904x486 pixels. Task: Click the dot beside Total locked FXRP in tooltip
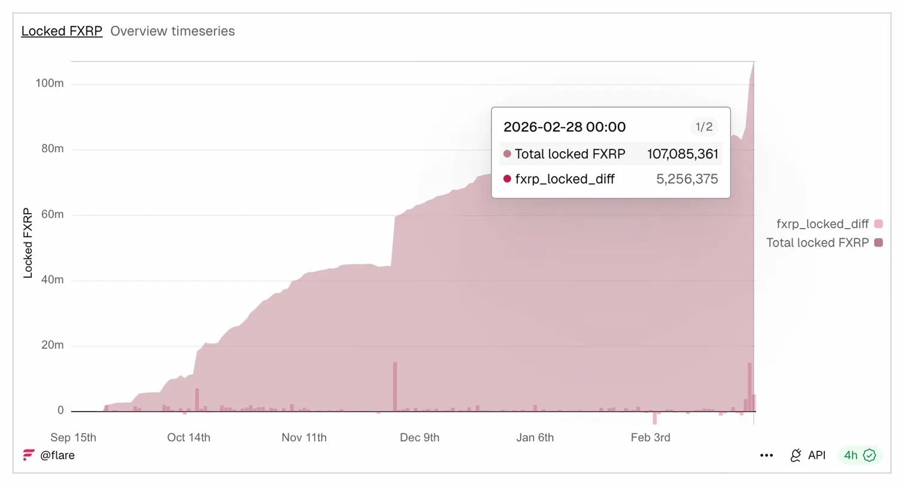pyautogui.click(x=507, y=154)
